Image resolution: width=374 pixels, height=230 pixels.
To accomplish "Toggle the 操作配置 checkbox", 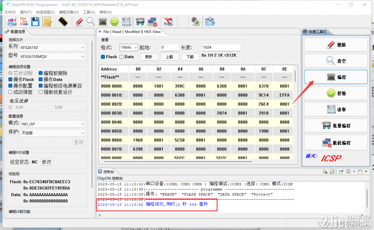I will (10, 86).
